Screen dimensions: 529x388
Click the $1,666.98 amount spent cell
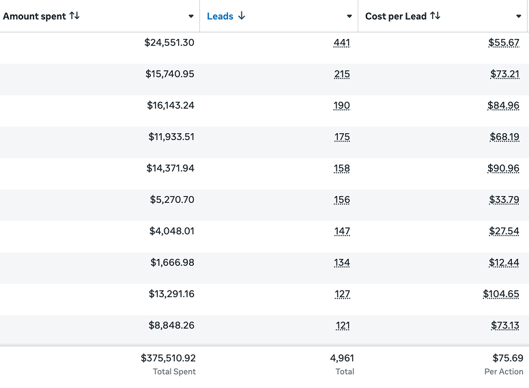pos(172,263)
